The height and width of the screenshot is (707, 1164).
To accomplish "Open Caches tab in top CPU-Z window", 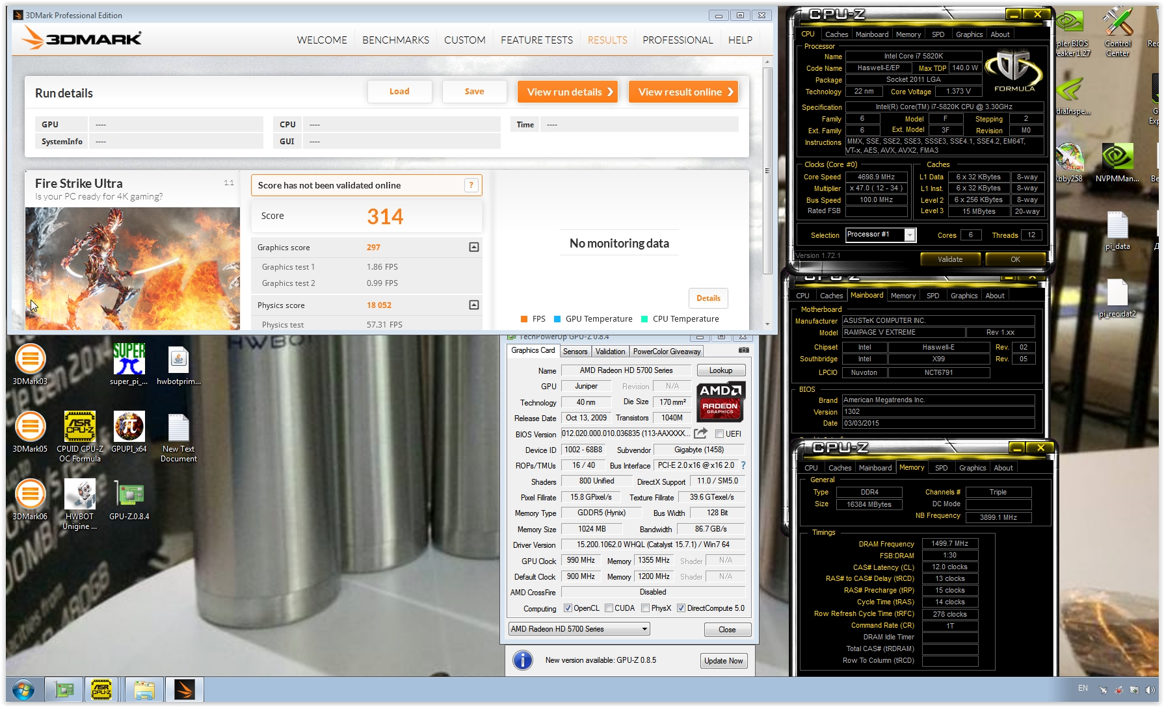I will click(836, 34).
